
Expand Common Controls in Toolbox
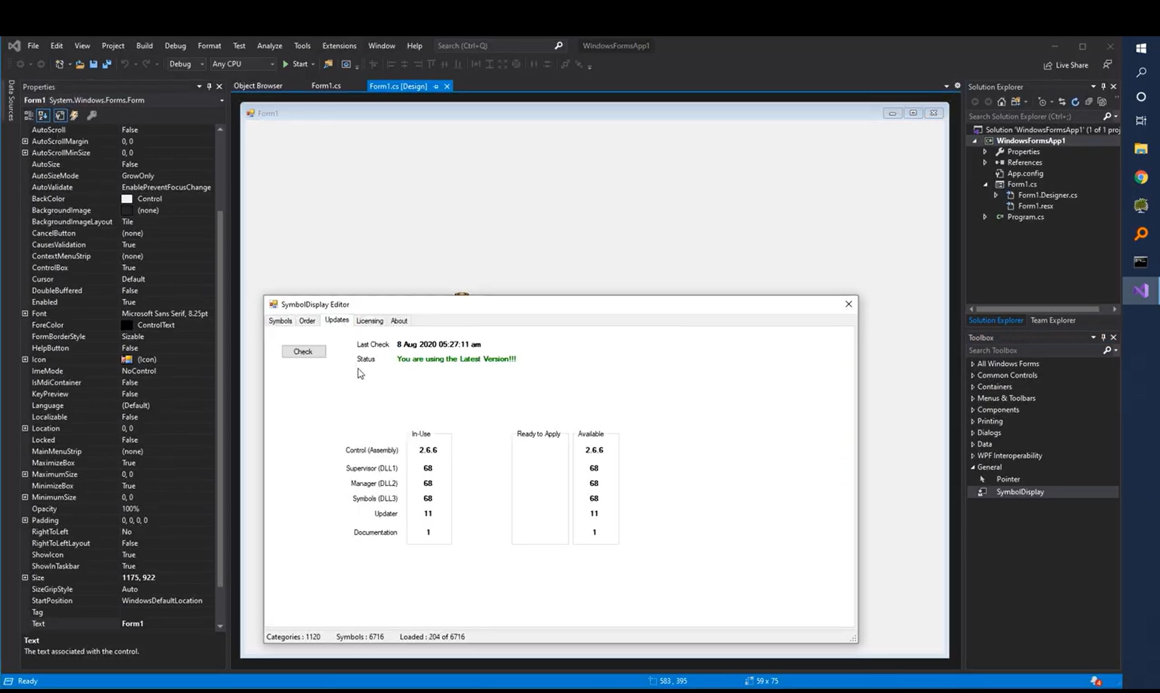(x=972, y=376)
